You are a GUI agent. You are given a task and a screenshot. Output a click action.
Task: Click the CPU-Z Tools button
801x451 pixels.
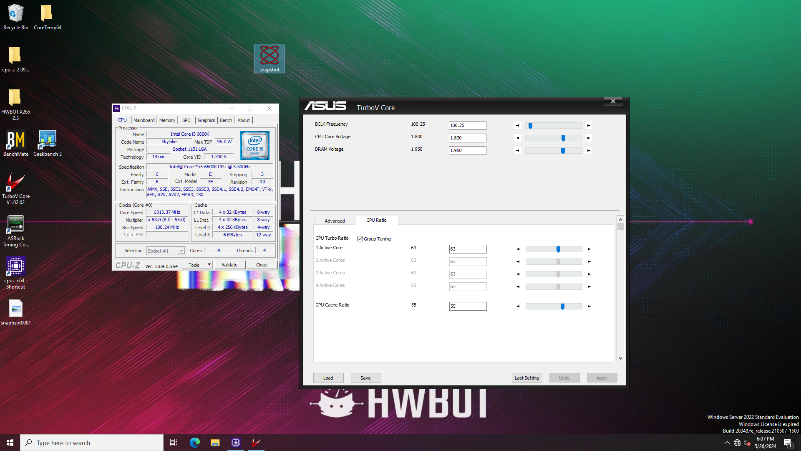tap(194, 265)
